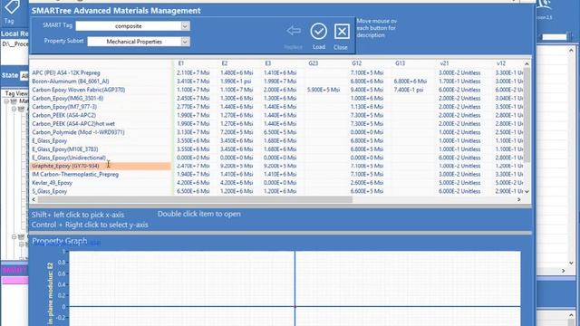Select the E_Glass_Epoxy(Unidirectional) row
This screenshot has width=580, height=326.
click(69, 158)
